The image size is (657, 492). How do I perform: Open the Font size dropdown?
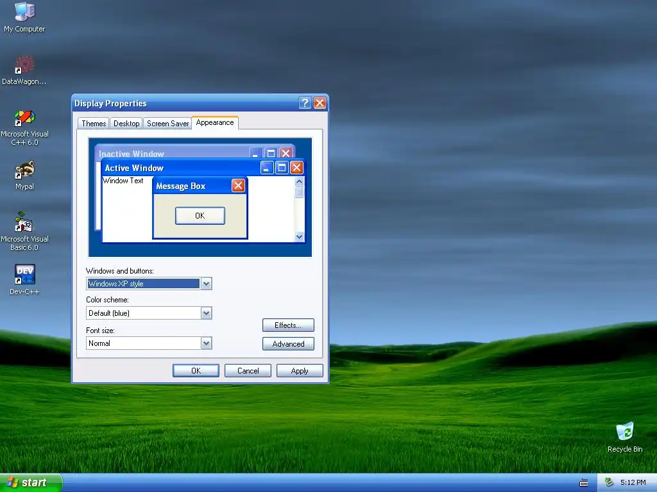pyautogui.click(x=206, y=343)
